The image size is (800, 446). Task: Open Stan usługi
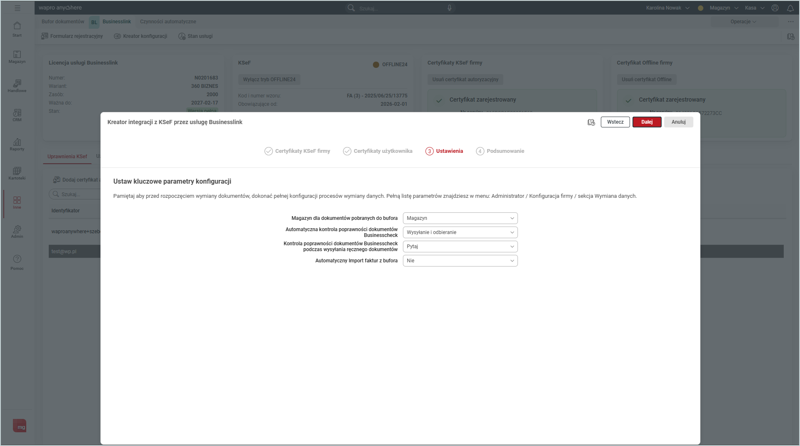point(195,36)
